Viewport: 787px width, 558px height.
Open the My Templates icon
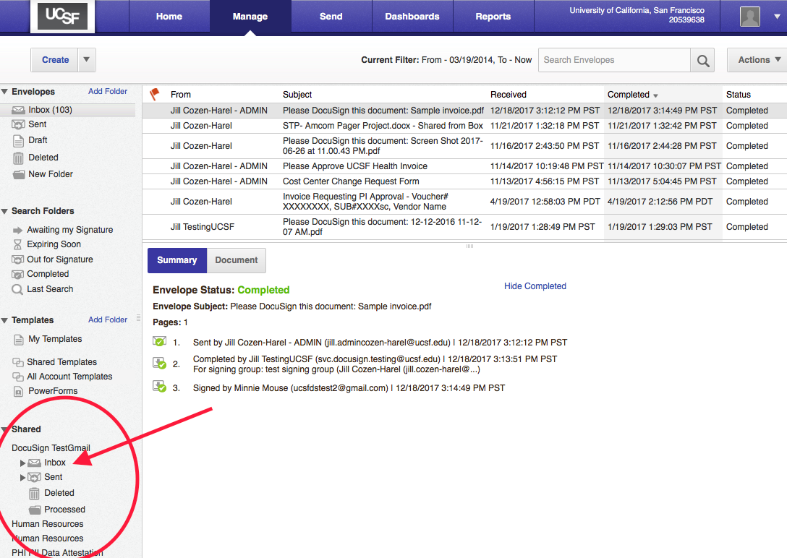(19, 340)
